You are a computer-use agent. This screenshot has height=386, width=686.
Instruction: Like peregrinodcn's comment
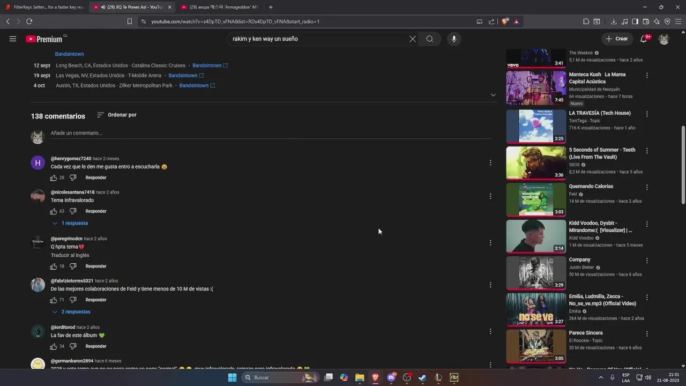pos(54,266)
